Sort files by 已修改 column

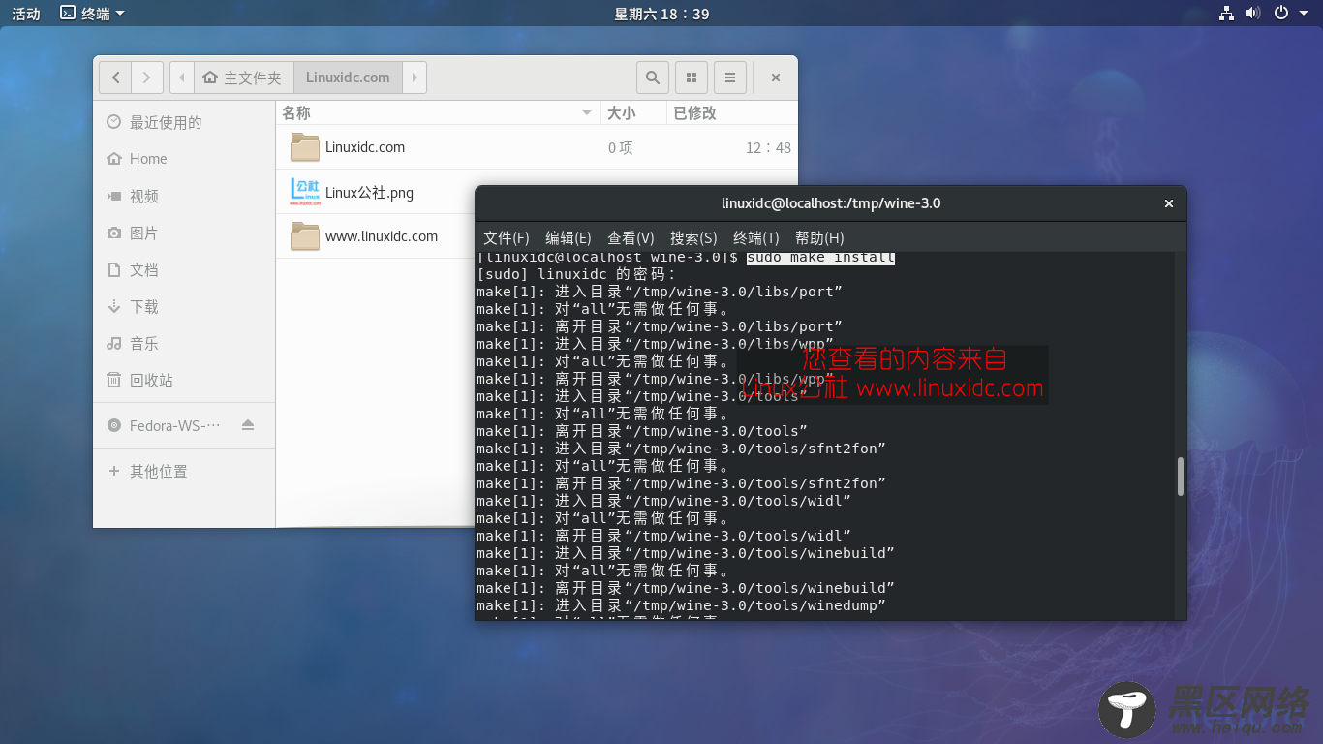[x=732, y=112]
